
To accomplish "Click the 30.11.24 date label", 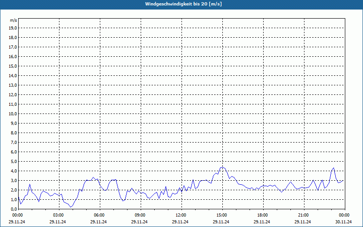I will pos(343,222).
